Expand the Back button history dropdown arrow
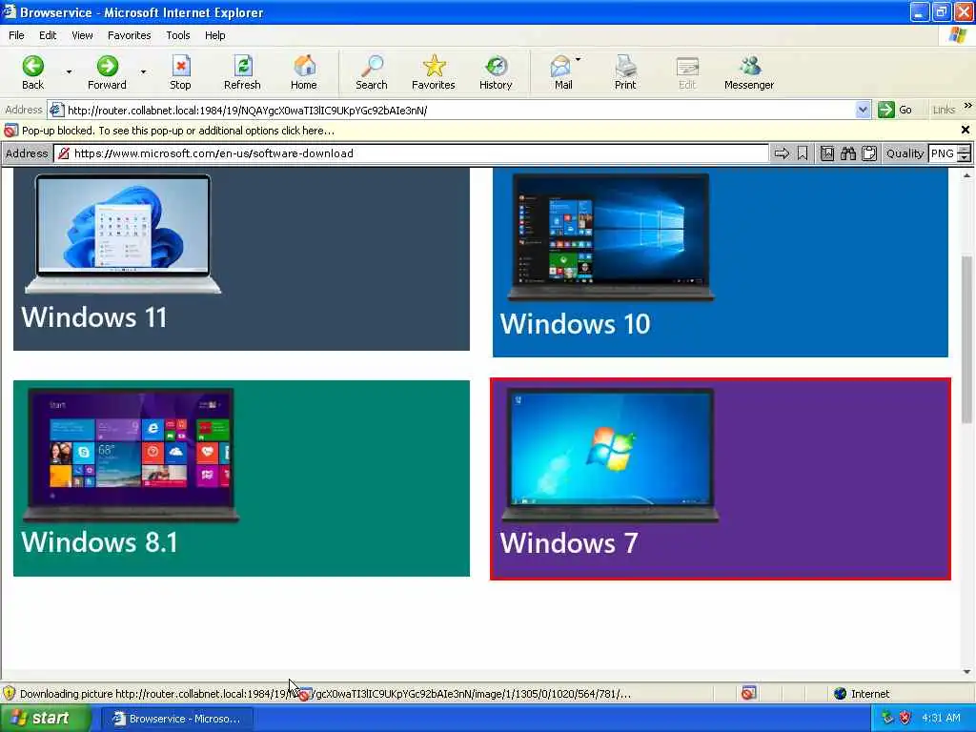Image resolution: width=976 pixels, height=732 pixels. pos(69,72)
